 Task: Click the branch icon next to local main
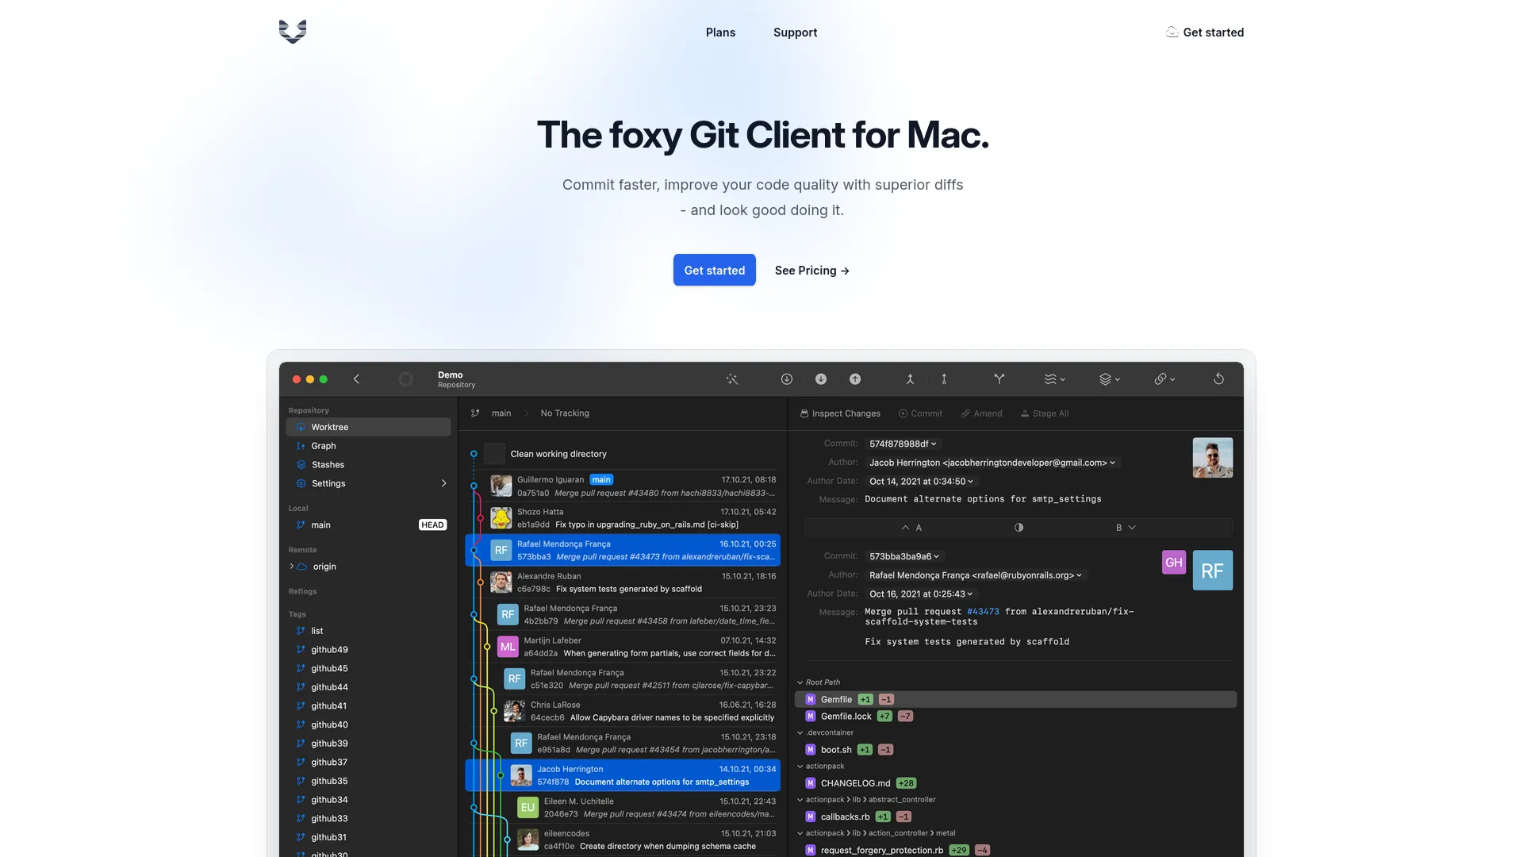tap(301, 525)
